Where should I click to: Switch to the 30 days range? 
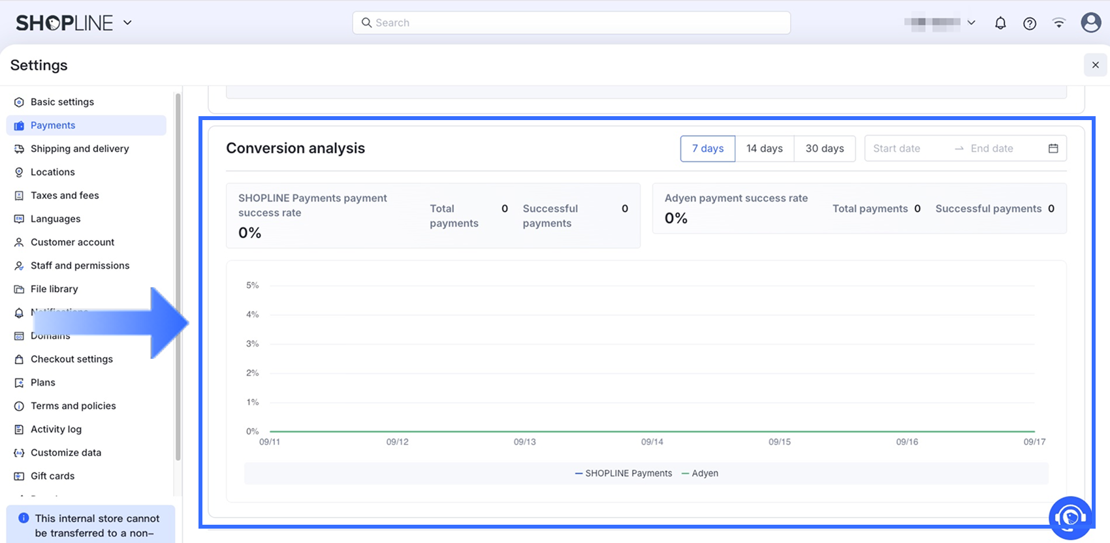pos(825,149)
